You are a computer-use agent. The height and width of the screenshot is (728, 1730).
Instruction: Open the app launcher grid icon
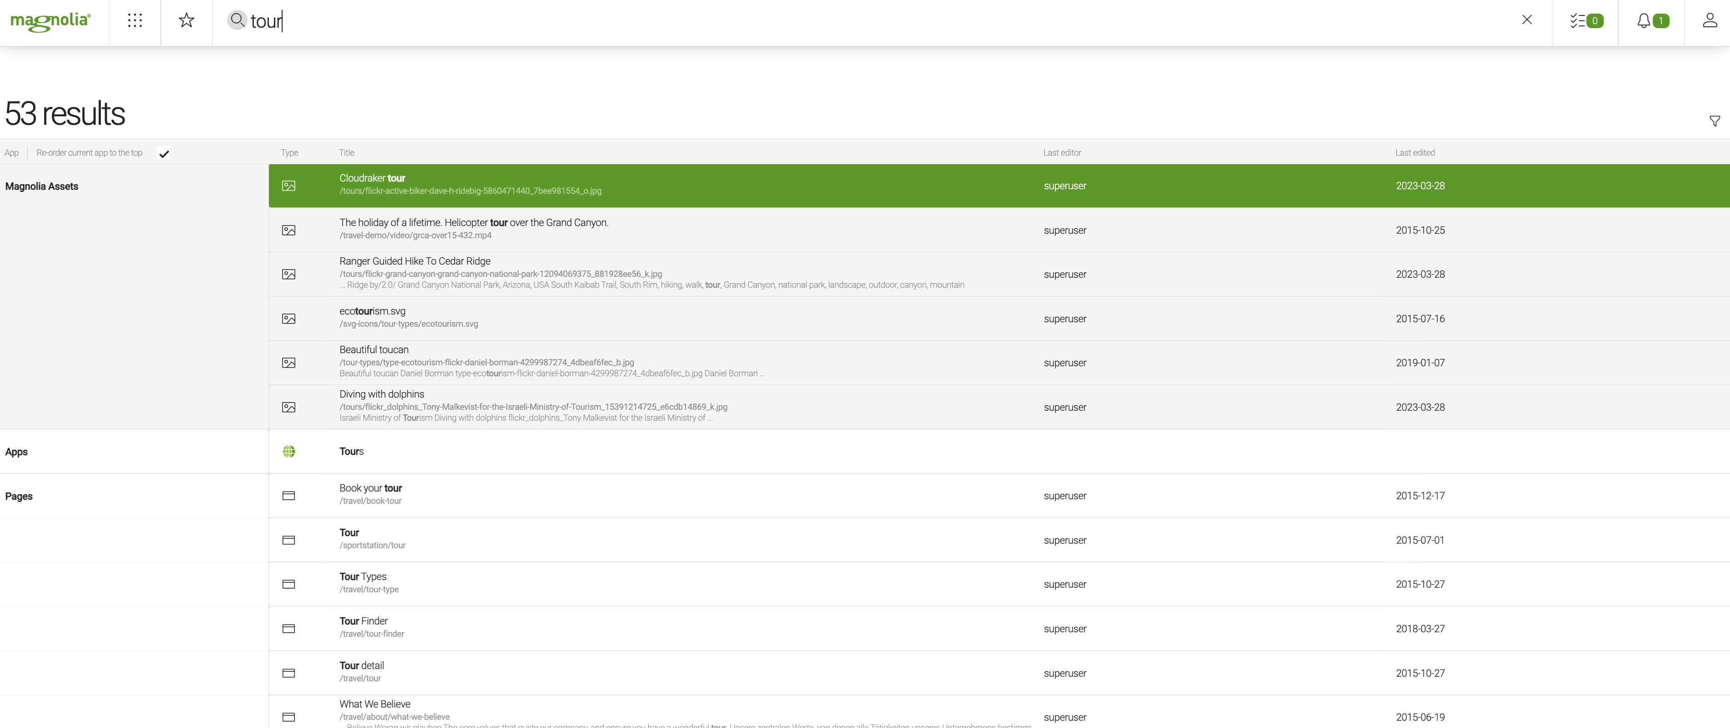click(x=135, y=21)
